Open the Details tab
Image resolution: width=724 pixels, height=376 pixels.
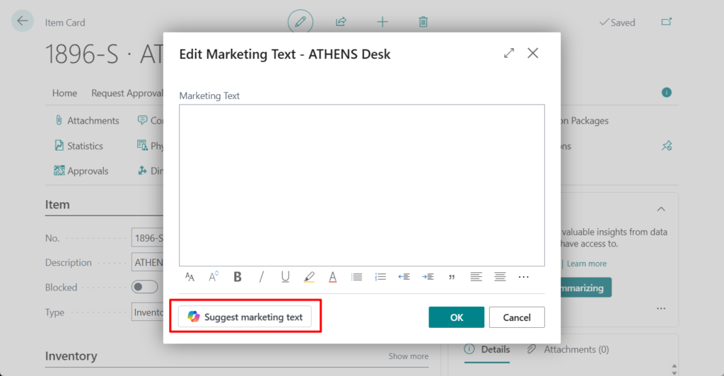click(488, 349)
